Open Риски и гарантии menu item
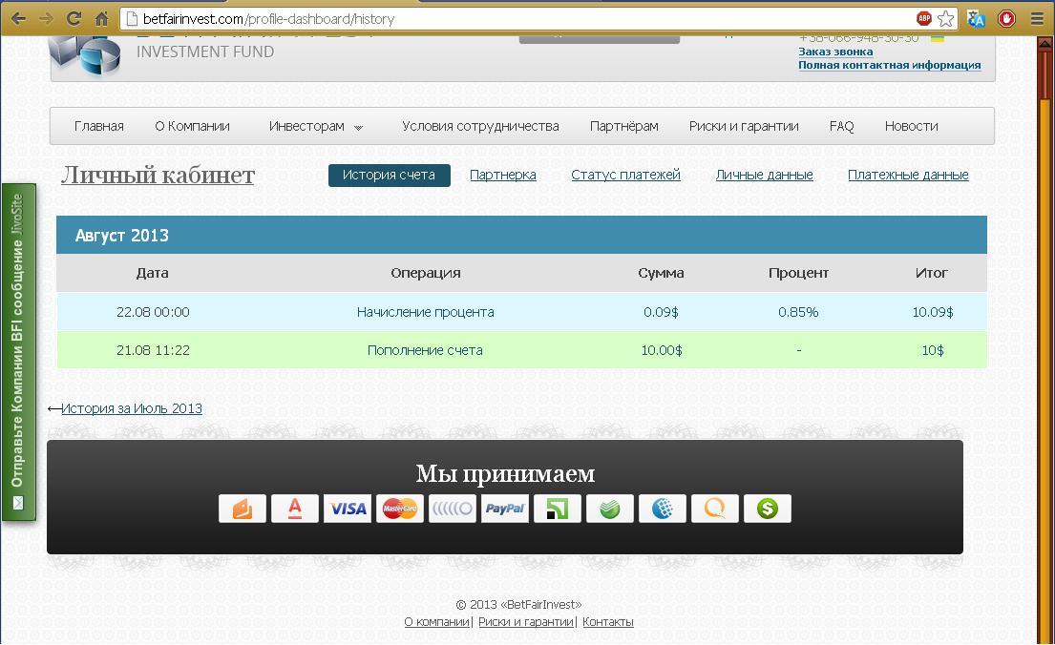Screen dimensions: 1055x645 click(x=744, y=127)
